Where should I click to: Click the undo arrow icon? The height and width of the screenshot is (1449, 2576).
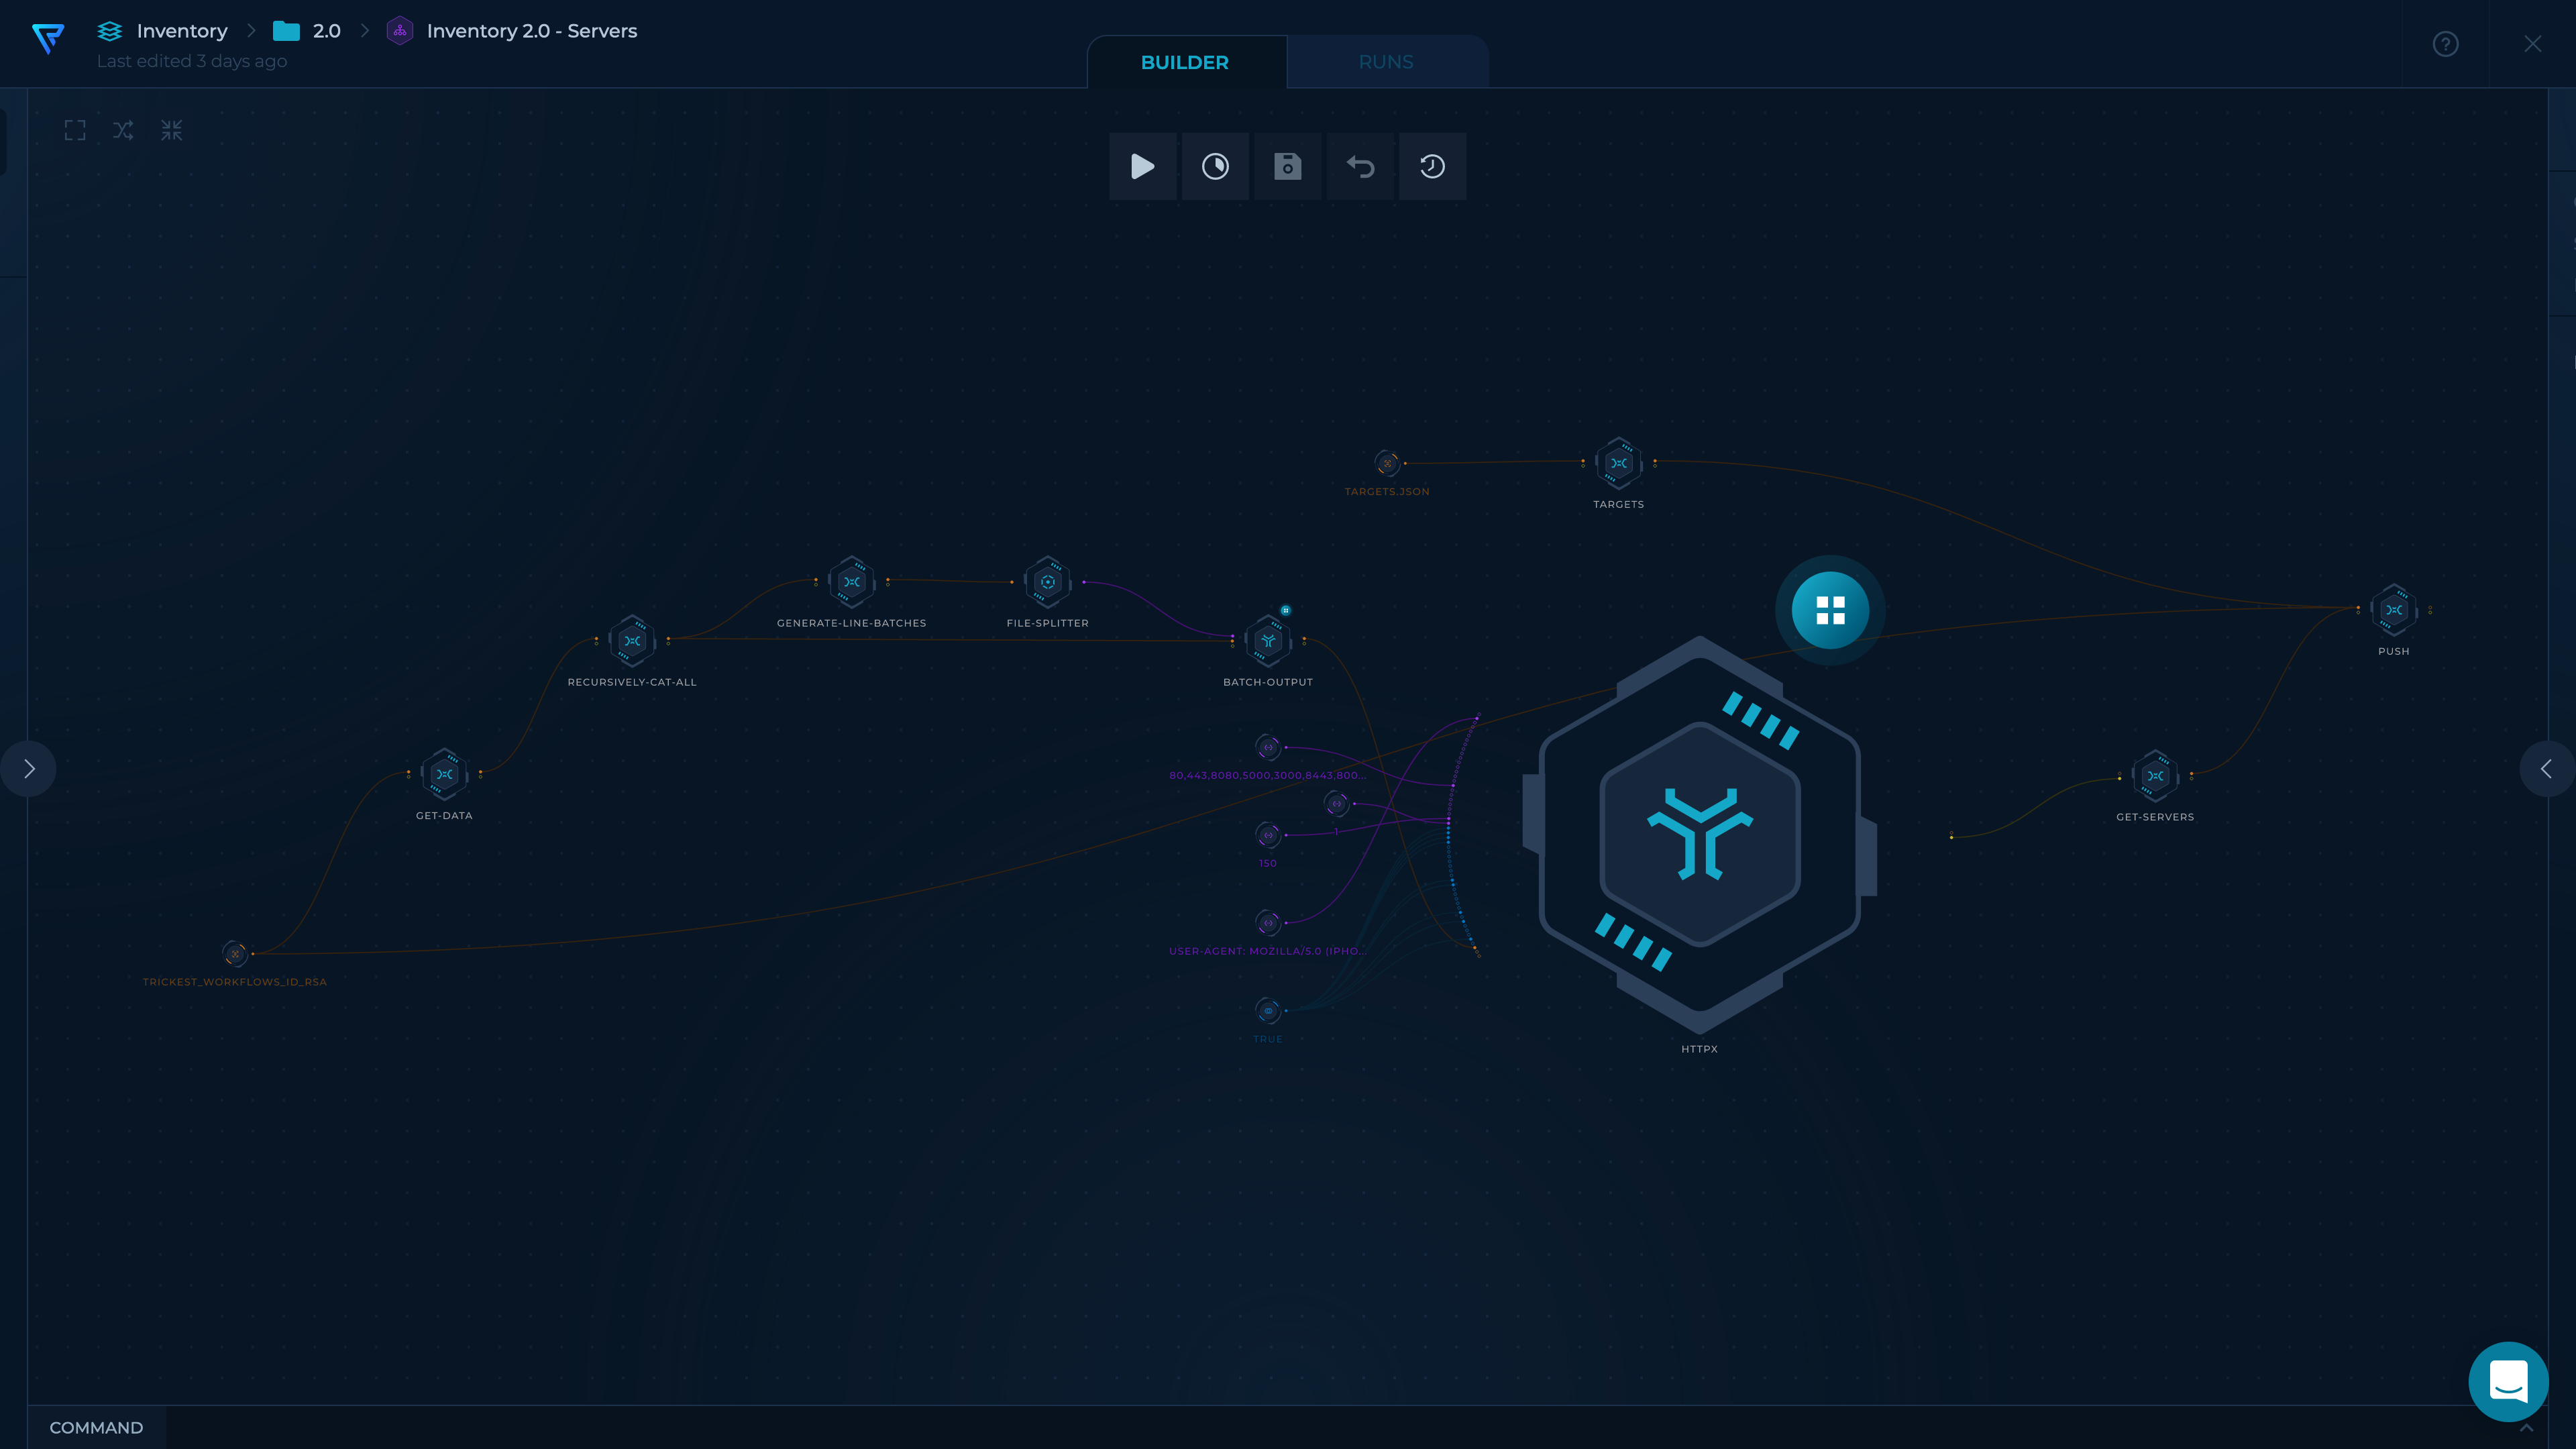tap(1360, 166)
